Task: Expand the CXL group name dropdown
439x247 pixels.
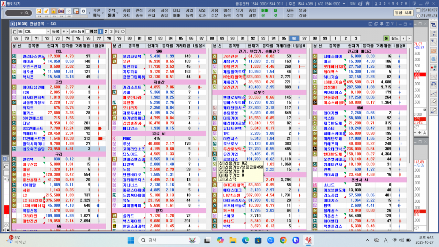Action: click(48, 31)
